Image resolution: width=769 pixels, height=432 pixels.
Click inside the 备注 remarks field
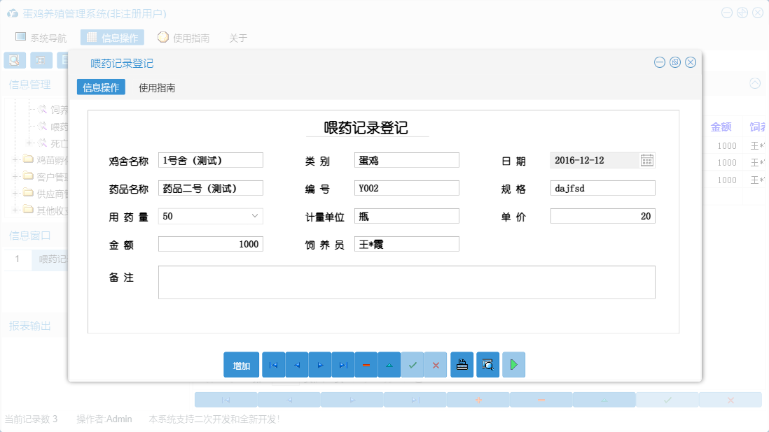coord(406,282)
